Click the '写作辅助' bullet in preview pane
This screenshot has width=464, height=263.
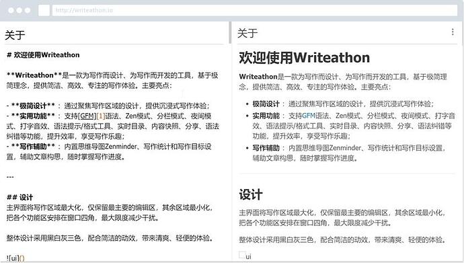[349, 153]
